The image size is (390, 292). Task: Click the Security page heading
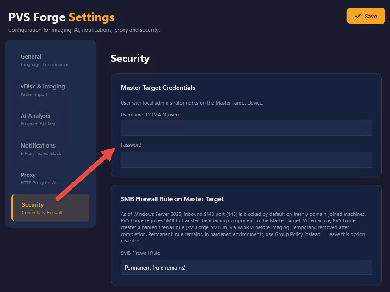coord(130,58)
